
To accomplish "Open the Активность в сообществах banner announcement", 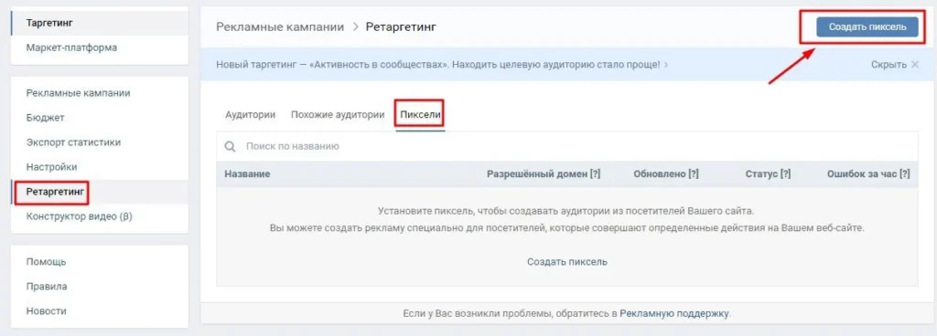I will (438, 64).
